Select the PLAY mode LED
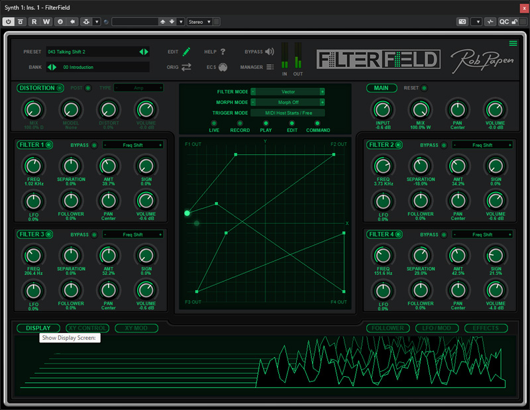 [266, 123]
